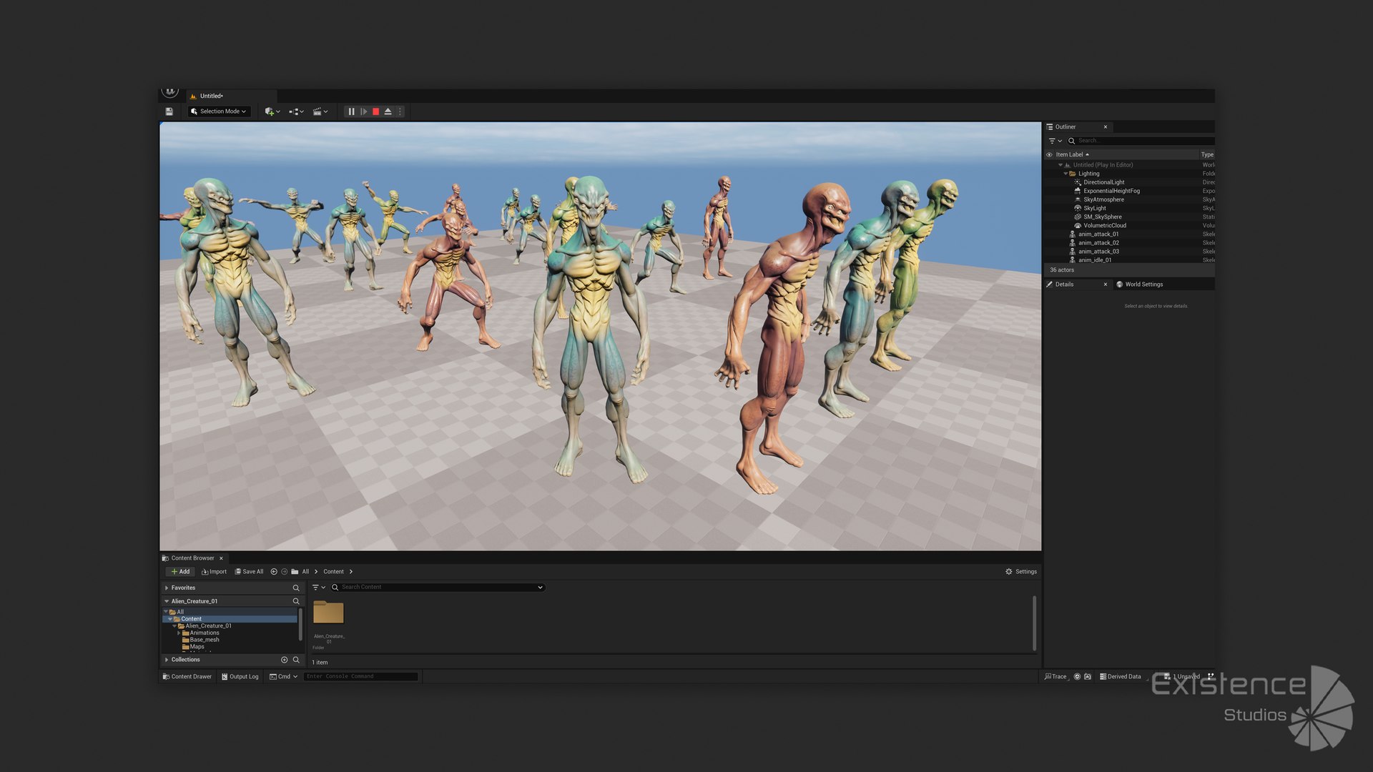Eject from the player controller

[x=388, y=112]
